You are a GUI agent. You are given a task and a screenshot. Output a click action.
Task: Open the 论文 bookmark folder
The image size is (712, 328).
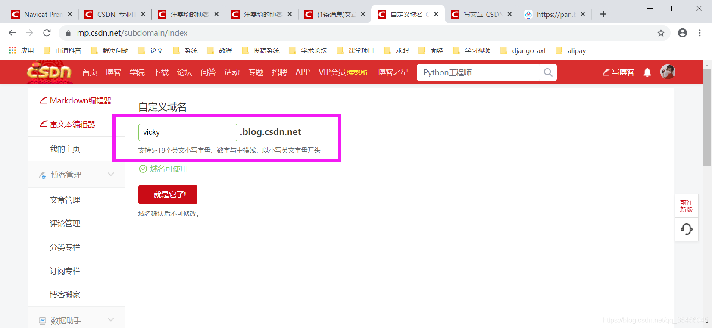click(x=151, y=50)
